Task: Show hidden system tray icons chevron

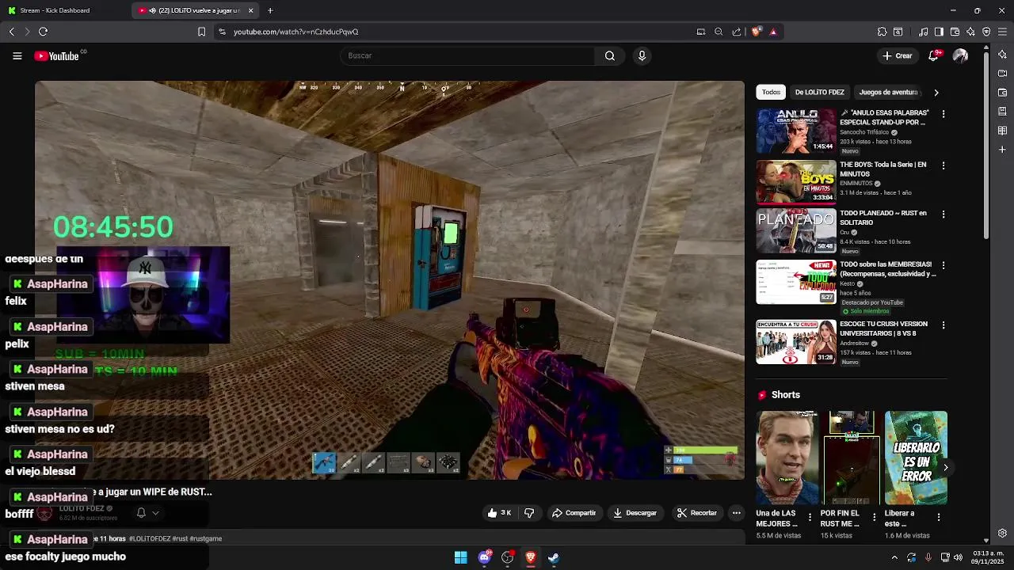Action: [895, 557]
